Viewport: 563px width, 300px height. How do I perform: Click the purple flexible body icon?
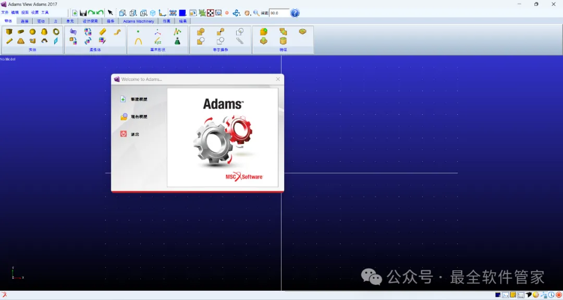74,32
